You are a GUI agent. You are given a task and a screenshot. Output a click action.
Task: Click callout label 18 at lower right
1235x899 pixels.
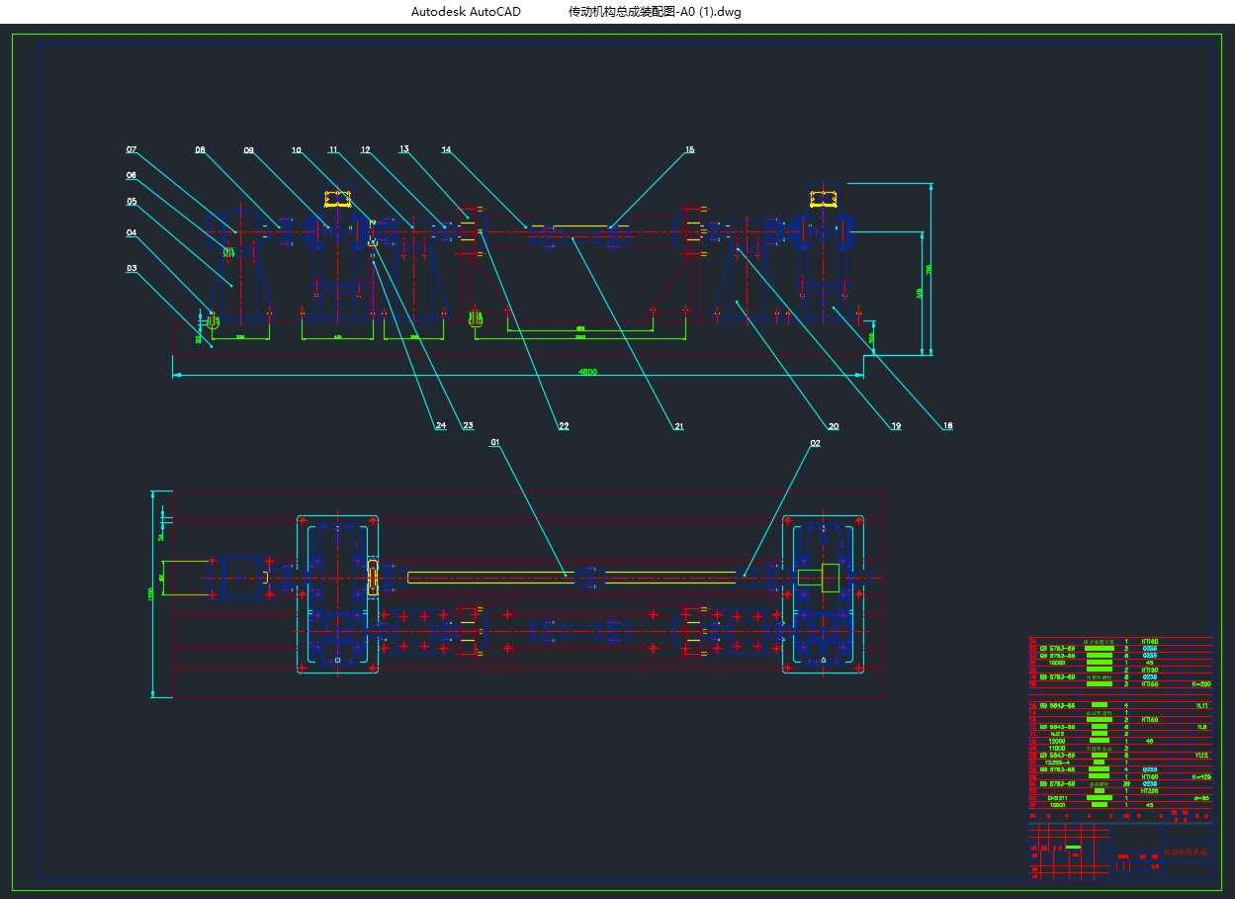click(947, 426)
